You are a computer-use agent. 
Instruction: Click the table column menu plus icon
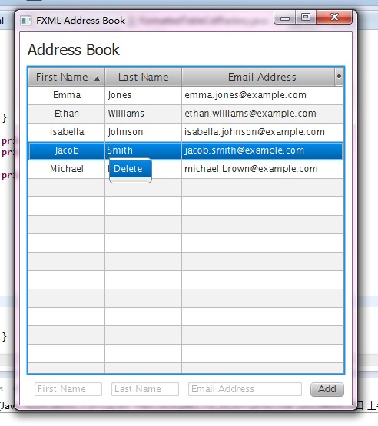click(x=339, y=77)
